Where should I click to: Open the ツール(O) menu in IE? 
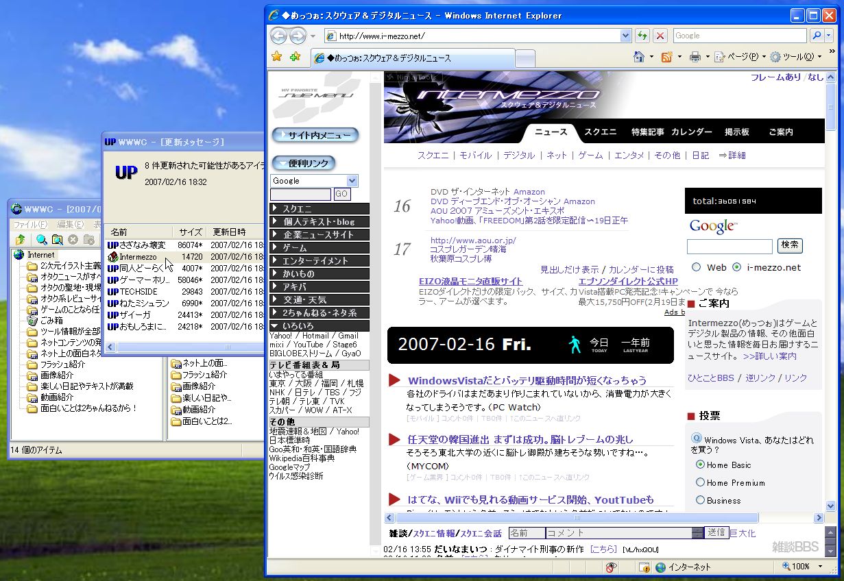coord(795,57)
